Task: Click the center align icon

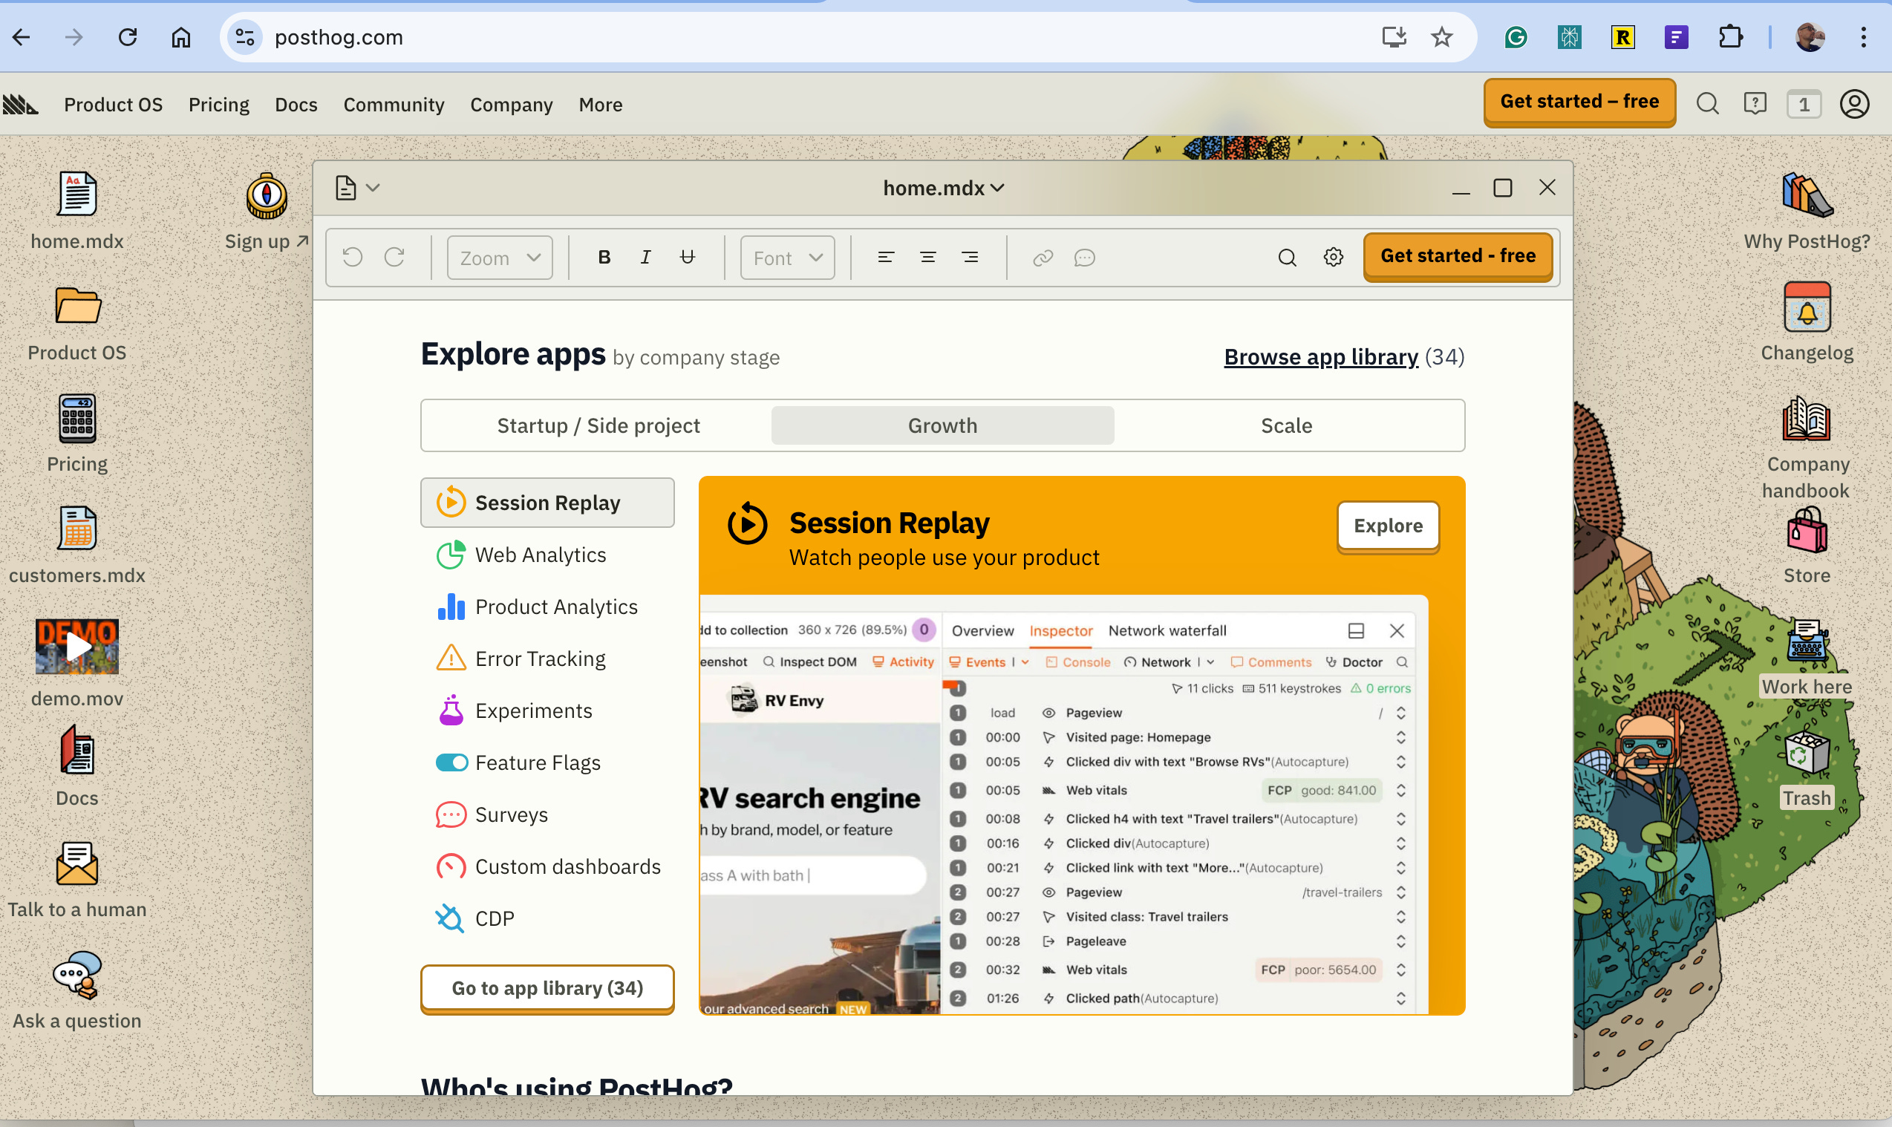Action: pos(927,258)
